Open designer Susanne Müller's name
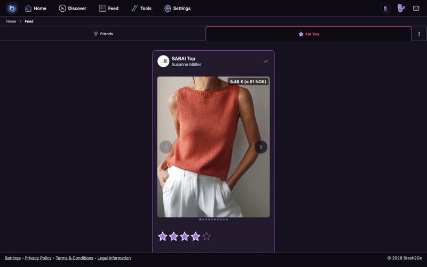This screenshot has width=427, height=267. [x=186, y=65]
